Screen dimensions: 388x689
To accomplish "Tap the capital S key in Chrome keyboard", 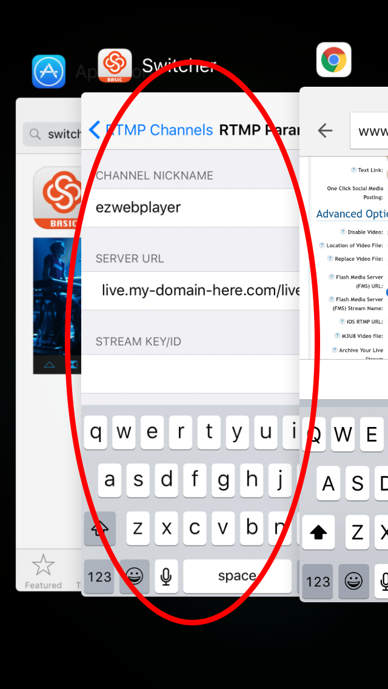I will click(x=357, y=483).
